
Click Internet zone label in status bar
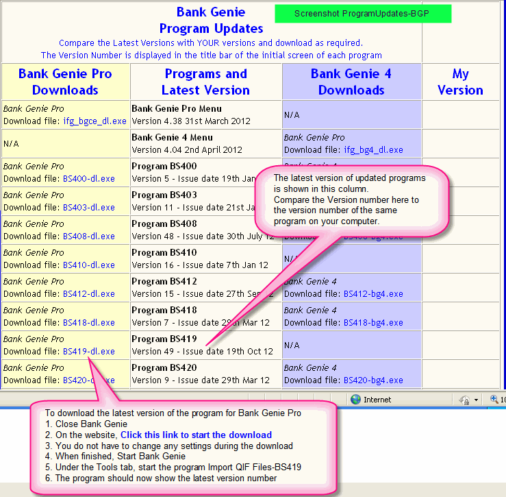(377, 400)
